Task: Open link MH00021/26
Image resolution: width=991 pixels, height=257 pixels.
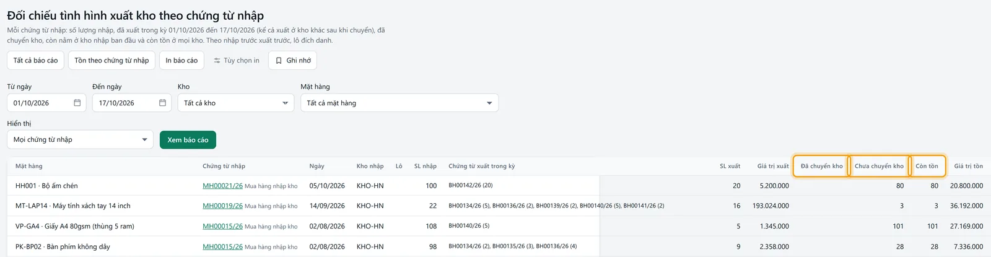Action: (222, 186)
